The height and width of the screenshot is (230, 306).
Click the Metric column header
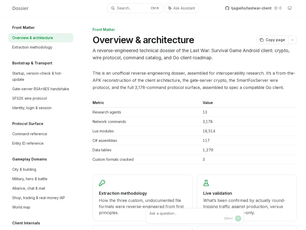(98, 103)
